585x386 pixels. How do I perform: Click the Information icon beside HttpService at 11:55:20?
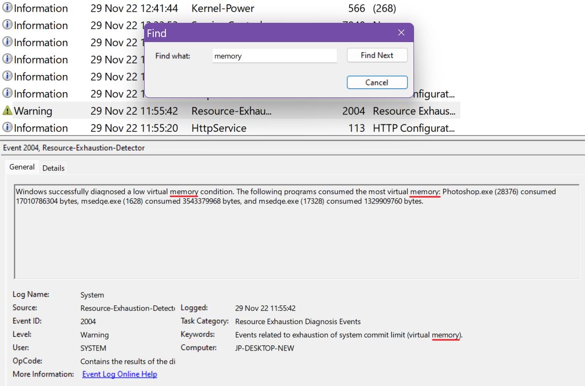pos(7,128)
